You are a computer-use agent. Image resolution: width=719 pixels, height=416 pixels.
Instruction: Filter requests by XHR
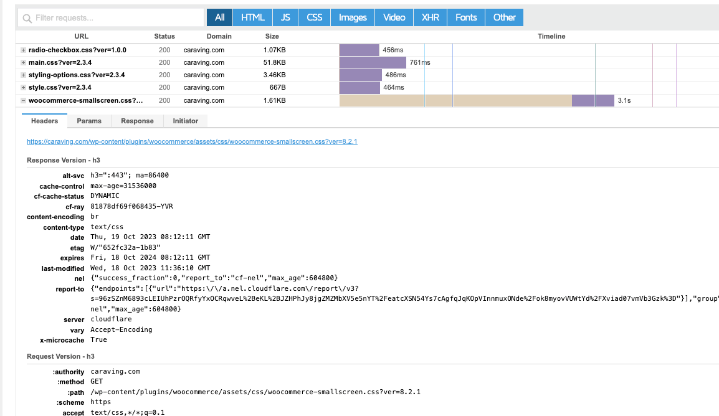pos(430,17)
